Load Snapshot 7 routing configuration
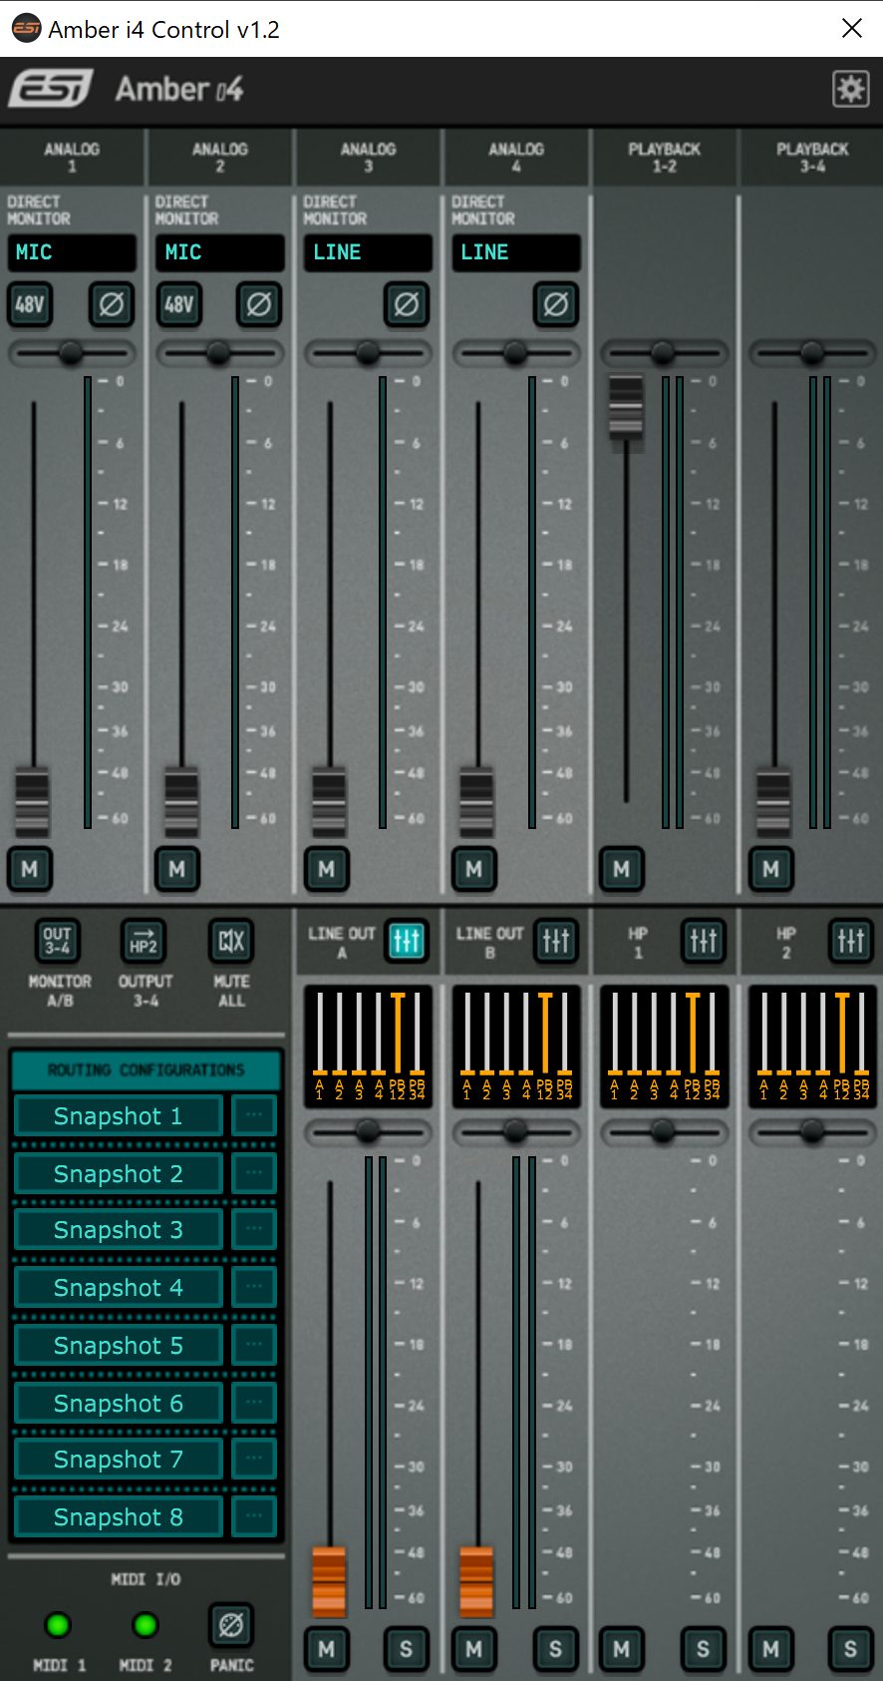This screenshot has width=883, height=1681. [x=119, y=1460]
